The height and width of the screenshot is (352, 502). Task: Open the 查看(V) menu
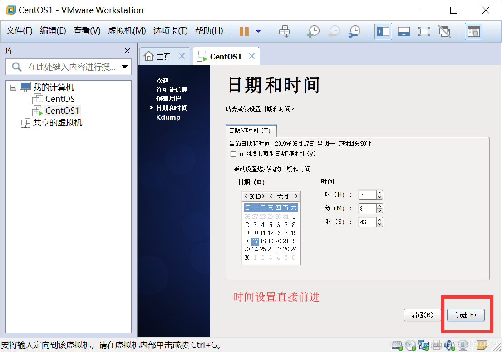(x=87, y=31)
